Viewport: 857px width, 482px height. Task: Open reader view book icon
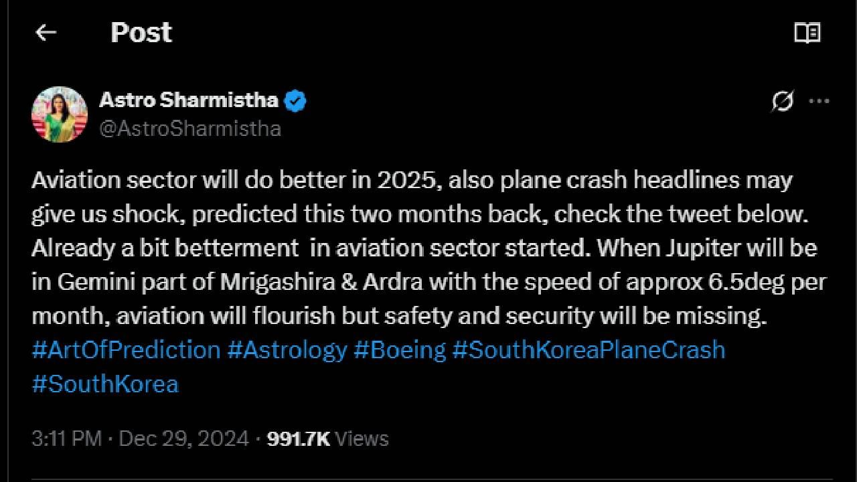point(807,32)
